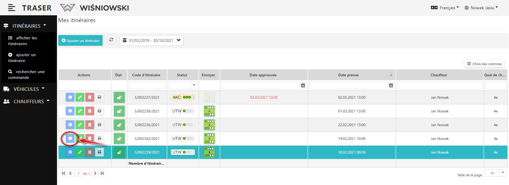Open the Statut filter dropdown
The image size is (509, 185).
(194, 85)
